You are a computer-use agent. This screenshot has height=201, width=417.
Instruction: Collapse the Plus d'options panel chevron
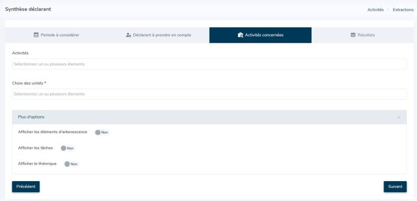pos(399,117)
